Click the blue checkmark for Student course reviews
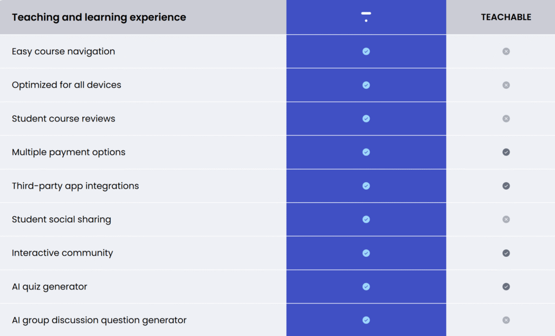Viewport: 555px width, 336px height. click(x=366, y=119)
